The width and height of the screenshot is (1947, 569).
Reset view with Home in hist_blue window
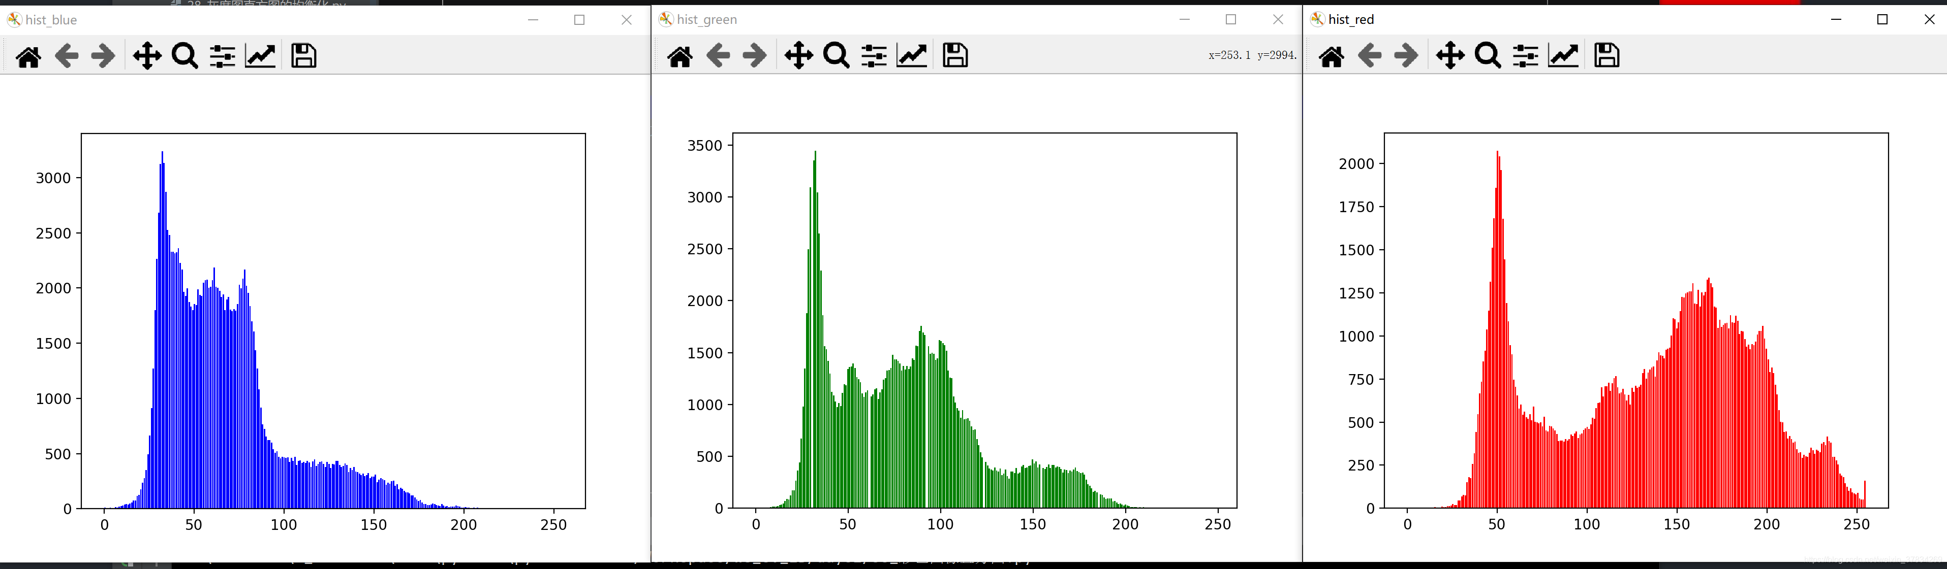pyautogui.click(x=29, y=56)
